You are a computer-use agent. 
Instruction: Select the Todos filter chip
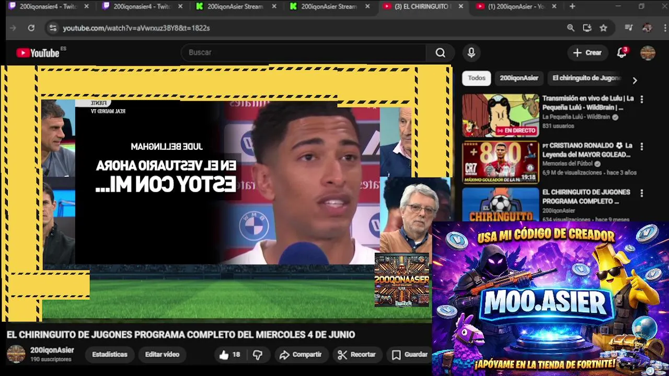coord(476,78)
